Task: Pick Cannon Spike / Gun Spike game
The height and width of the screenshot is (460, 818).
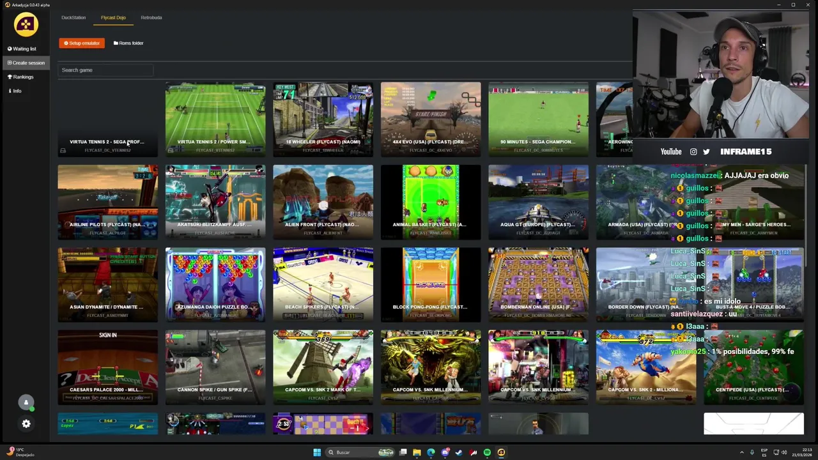Action: click(215, 367)
